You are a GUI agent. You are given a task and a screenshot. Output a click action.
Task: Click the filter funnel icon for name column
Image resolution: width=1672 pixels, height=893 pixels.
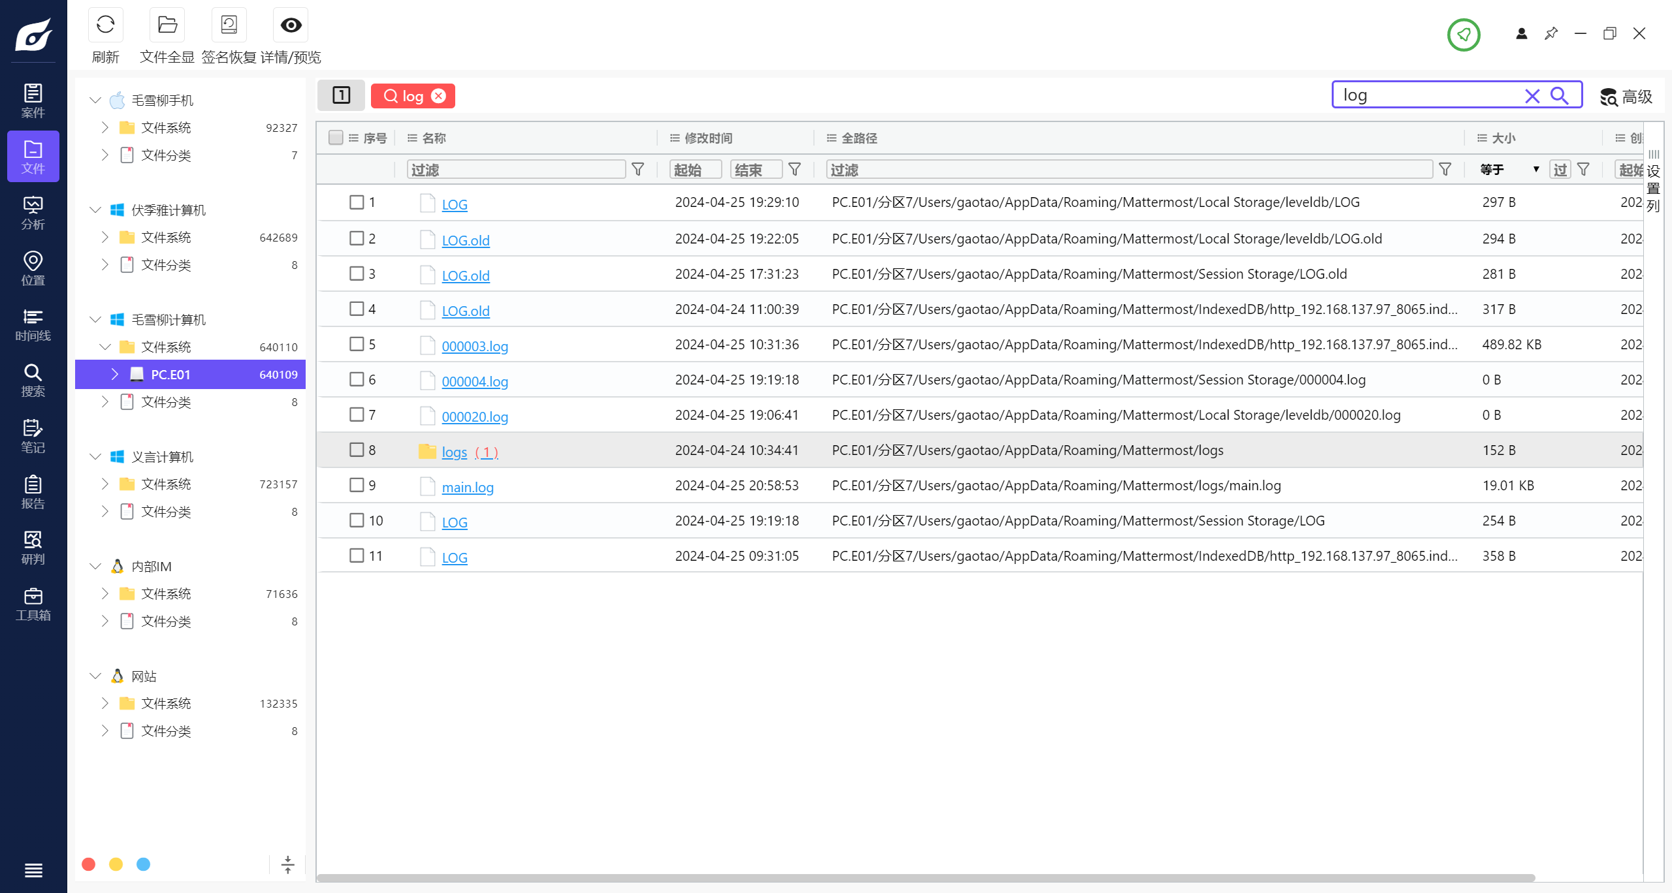coord(638,170)
